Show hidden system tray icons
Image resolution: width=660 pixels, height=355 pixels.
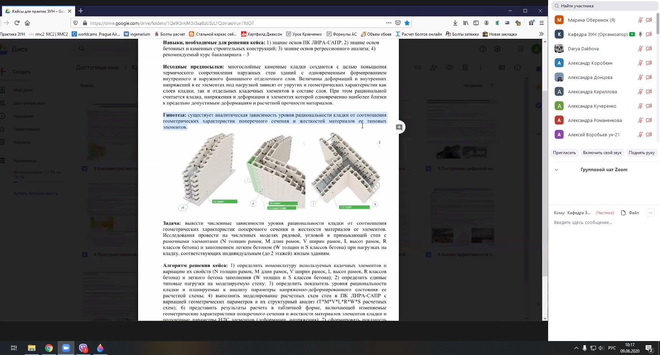pos(576,348)
